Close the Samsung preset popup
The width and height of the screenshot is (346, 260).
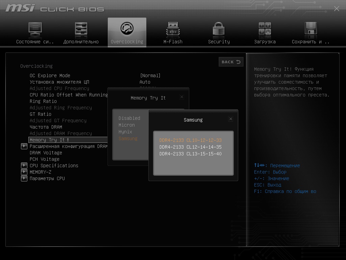click(230, 119)
